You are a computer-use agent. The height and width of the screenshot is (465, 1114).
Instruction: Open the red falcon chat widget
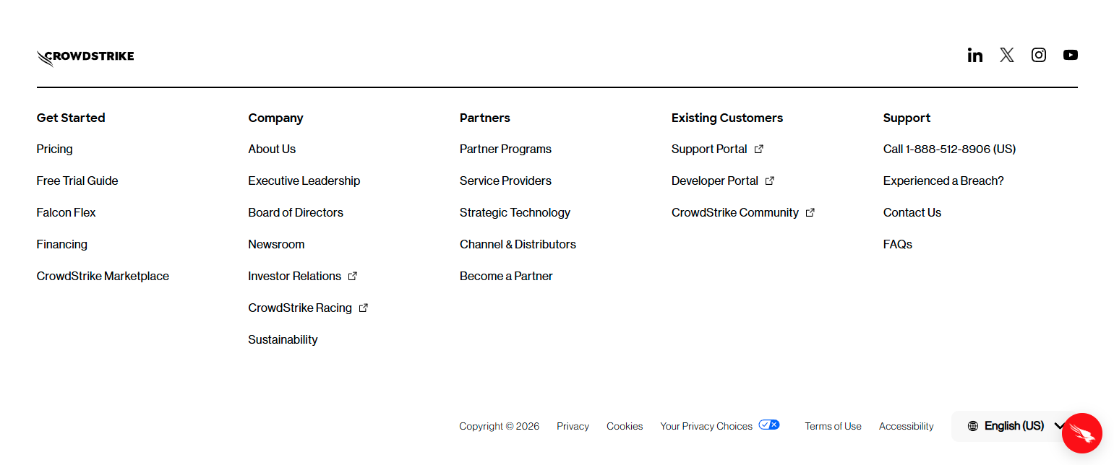coord(1081,433)
